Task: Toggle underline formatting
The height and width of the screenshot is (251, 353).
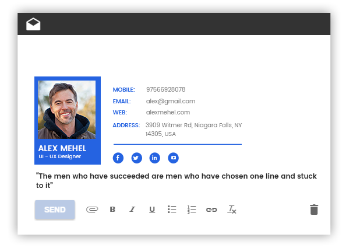Action: (152, 210)
